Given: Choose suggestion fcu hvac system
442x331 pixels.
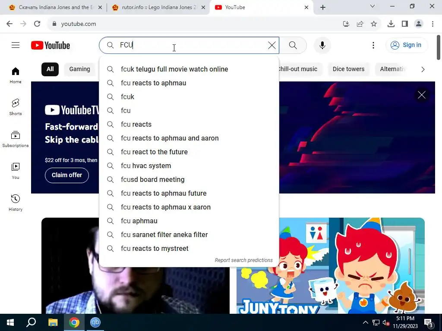Looking at the screenshot, I should click(189, 166).
